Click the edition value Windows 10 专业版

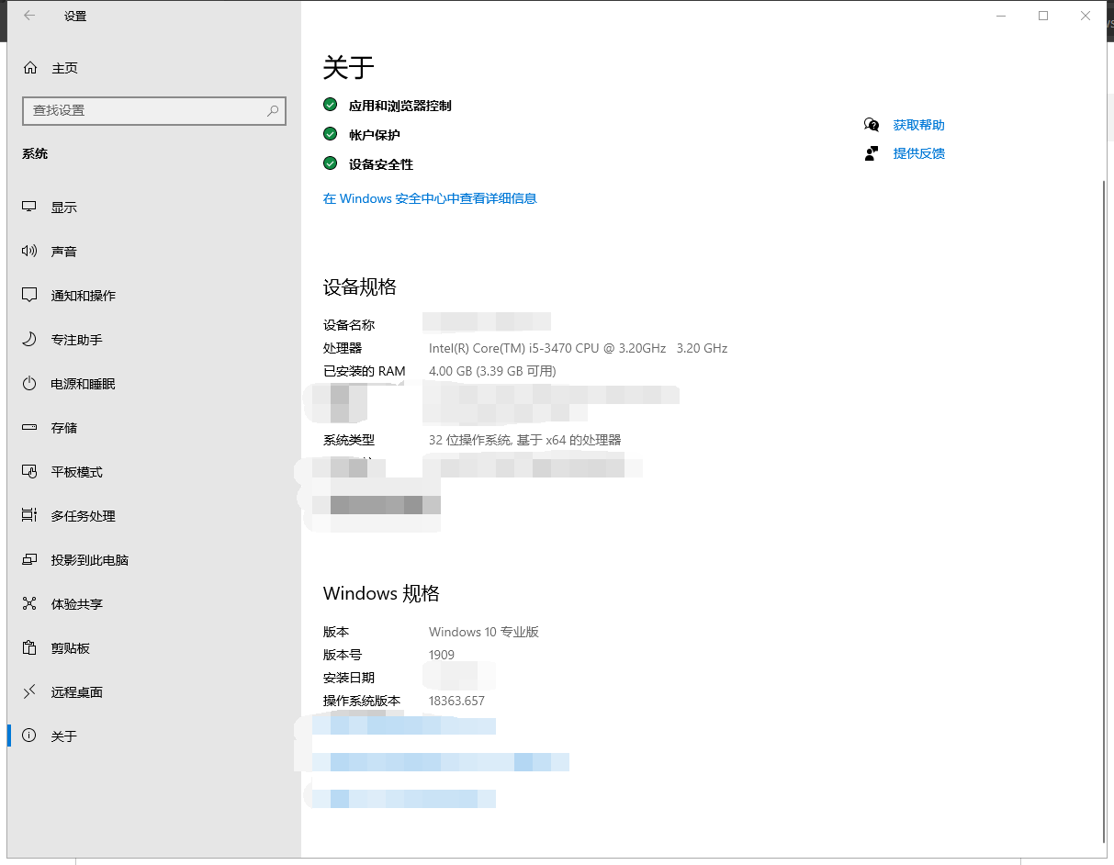(x=484, y=632)
